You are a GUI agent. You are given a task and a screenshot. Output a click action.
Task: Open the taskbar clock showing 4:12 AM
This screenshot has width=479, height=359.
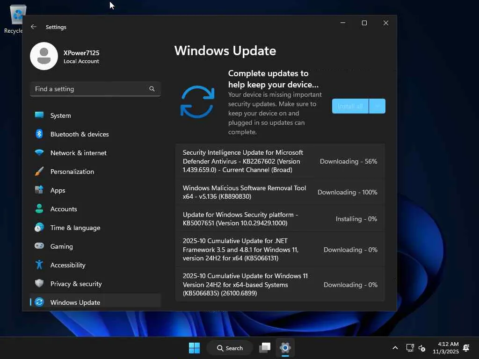pyautogui.click(x=446, y=348)
